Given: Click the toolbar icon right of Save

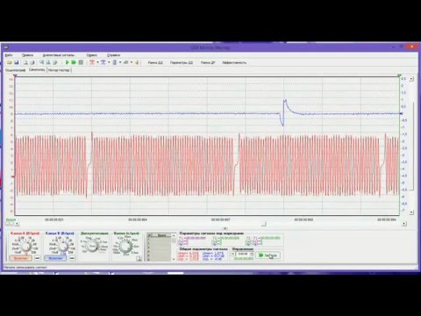Looking at the screenshot, I should point(25,62).
